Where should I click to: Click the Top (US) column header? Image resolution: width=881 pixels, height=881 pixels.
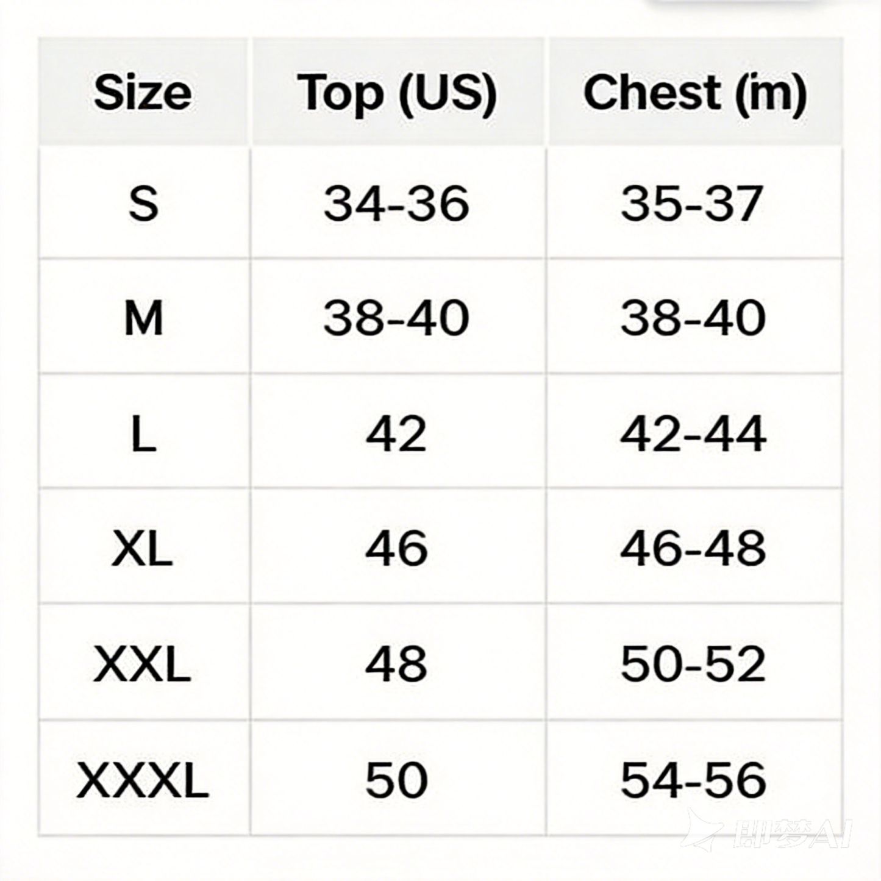click(398, 91)
